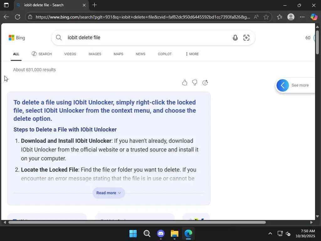Click the scroll up arrow

(317, 27)
